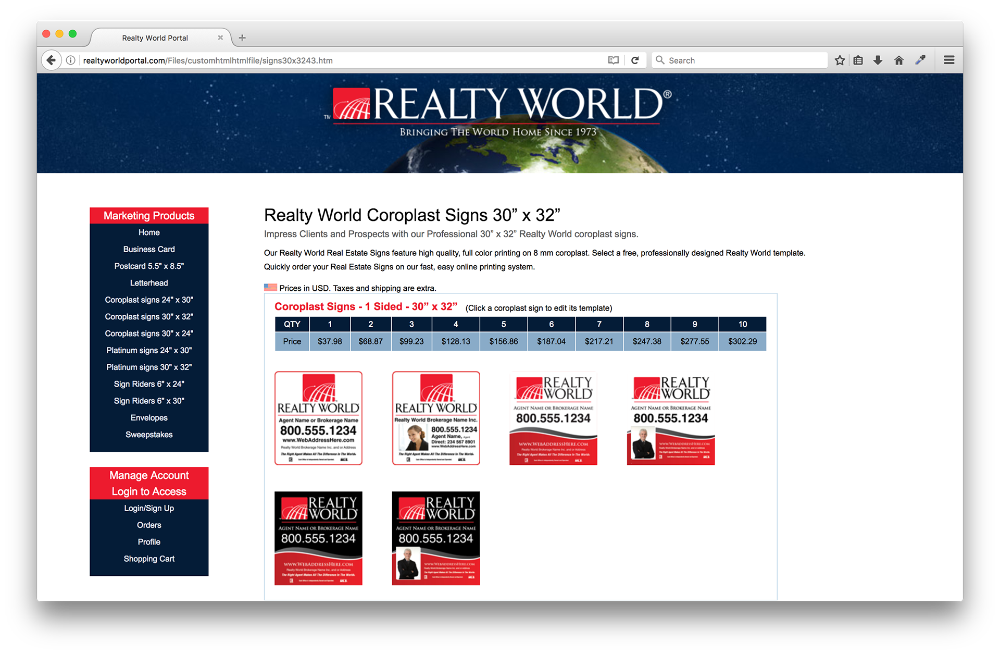Viewport: 1000px width, 654px height.
Task: Open Postcard 5.5" x 8.5" menu item
Action: (149, 266)
